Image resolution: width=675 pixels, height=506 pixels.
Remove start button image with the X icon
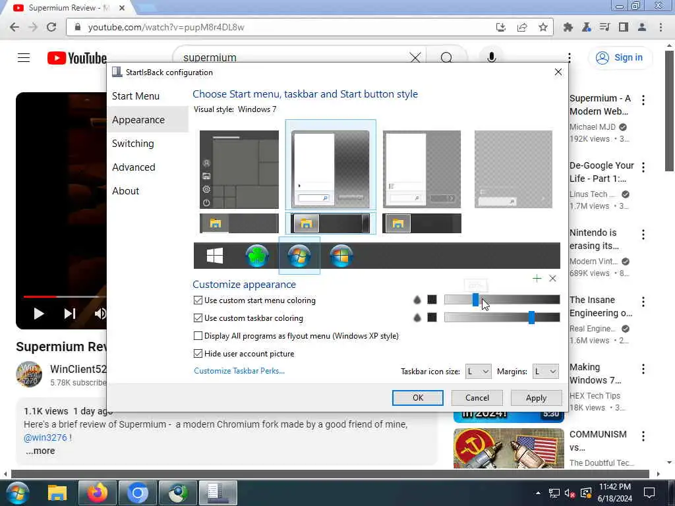tap(553, 279)
